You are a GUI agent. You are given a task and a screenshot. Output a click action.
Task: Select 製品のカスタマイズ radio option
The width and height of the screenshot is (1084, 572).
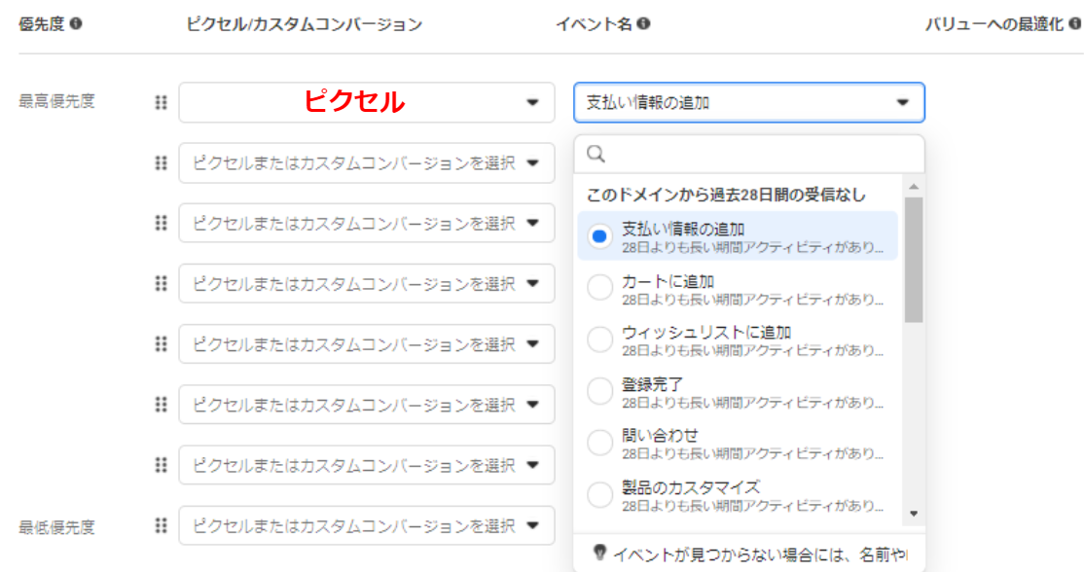click(599, 494)
